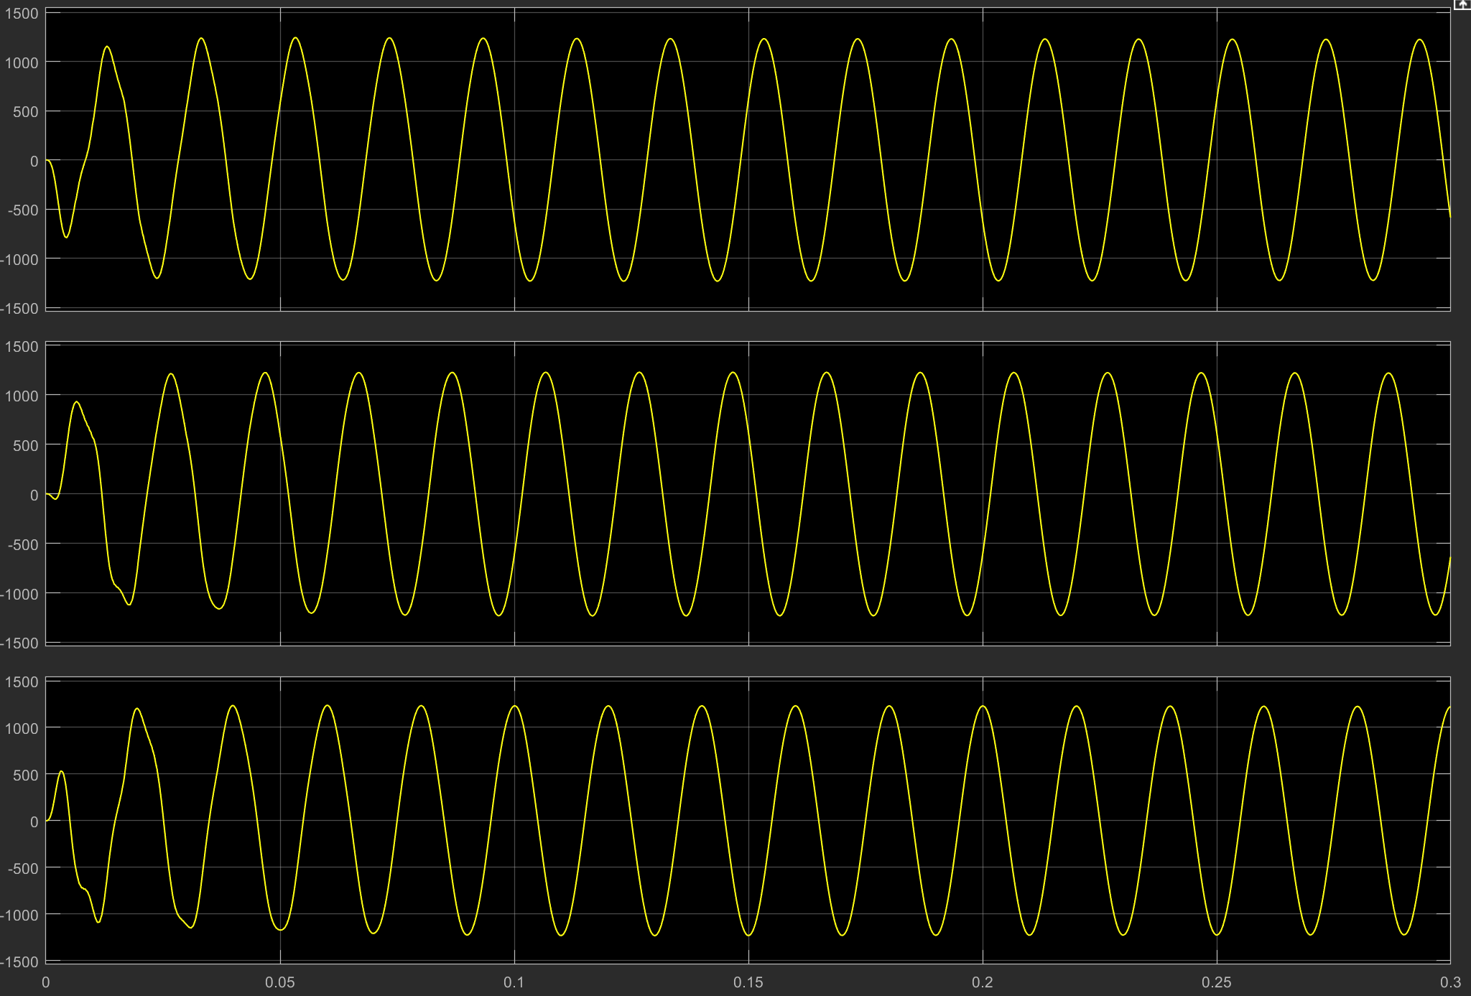Click the 1500 label on top plot
Viewport: 1471px width, 996px height.
(22, 14)
